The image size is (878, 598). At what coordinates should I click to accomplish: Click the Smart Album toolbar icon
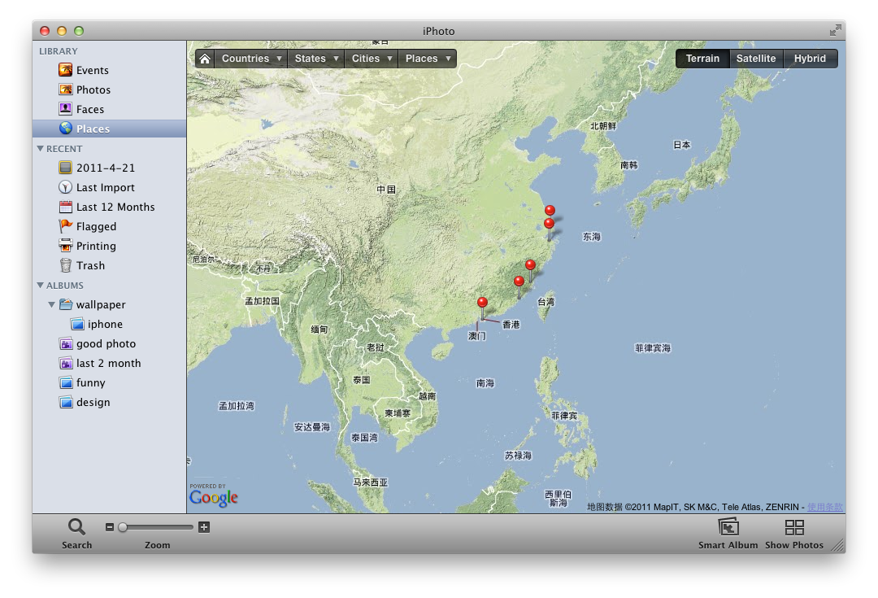[728, 527]
